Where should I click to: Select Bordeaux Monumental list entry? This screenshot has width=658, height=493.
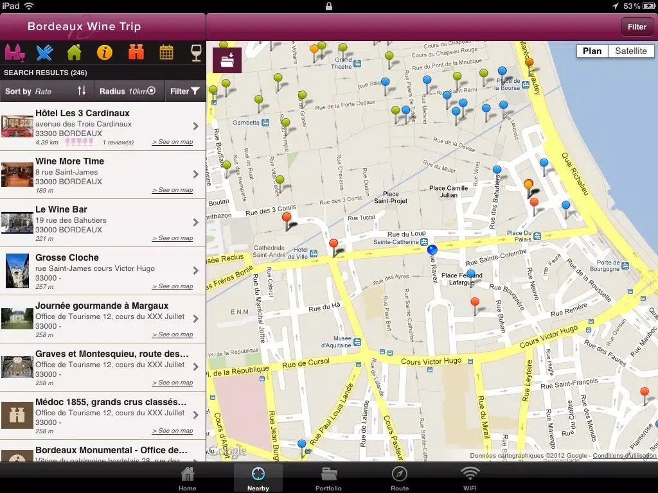coord(103,451)
